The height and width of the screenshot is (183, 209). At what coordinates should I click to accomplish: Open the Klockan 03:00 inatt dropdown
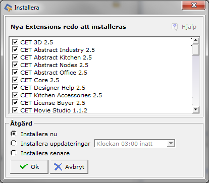(171, 144)
